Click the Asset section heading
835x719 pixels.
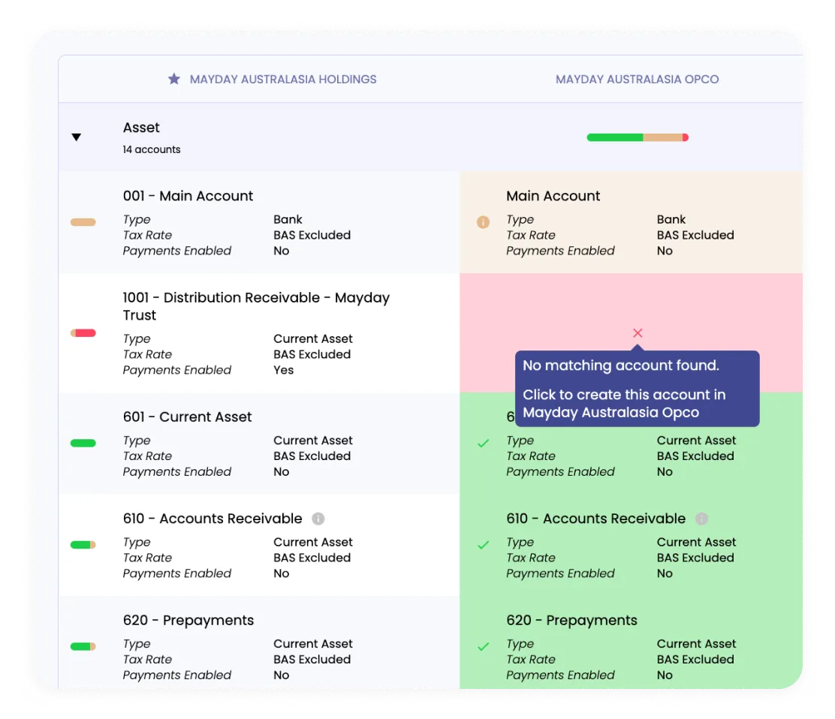[x=141, y=128]
